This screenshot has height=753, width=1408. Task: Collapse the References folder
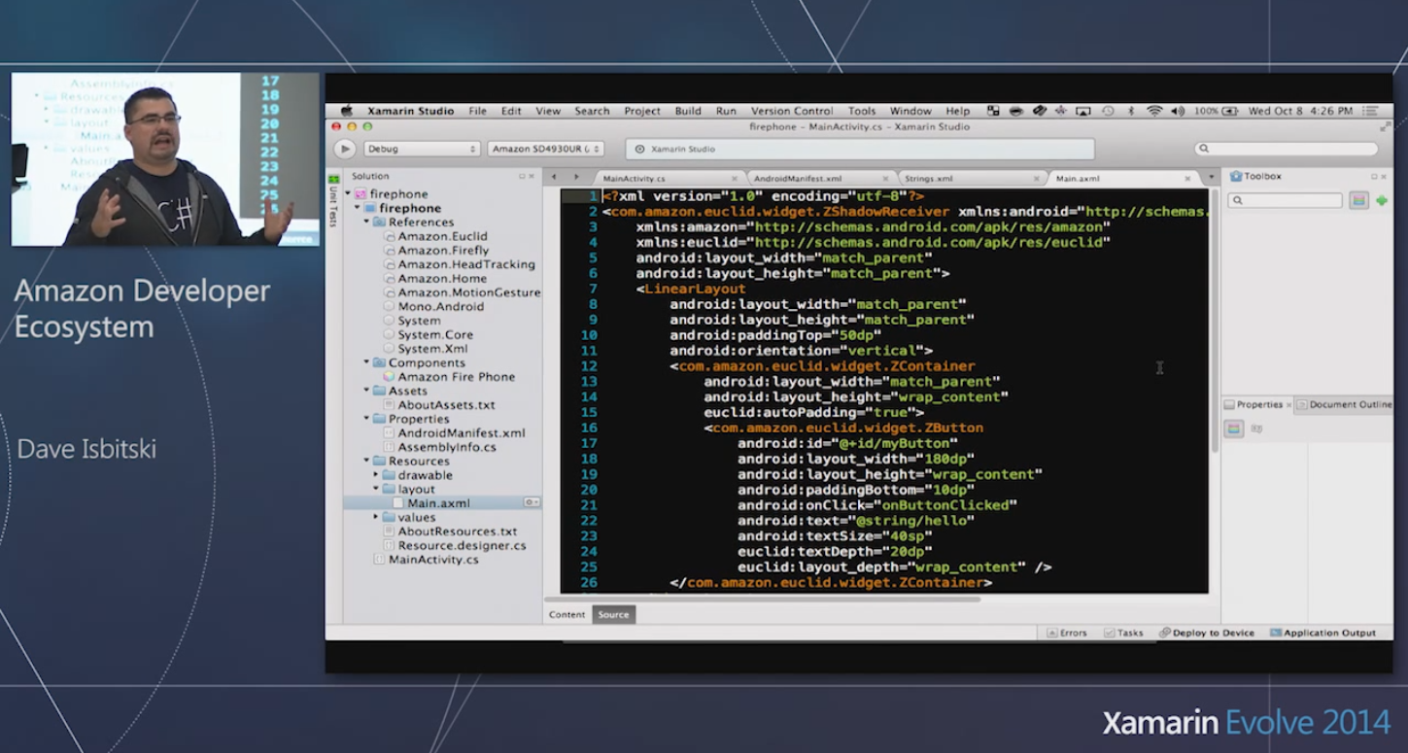(367, 222)
